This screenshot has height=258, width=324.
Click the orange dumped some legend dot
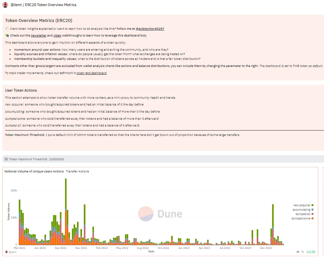(x=312, y=218)
